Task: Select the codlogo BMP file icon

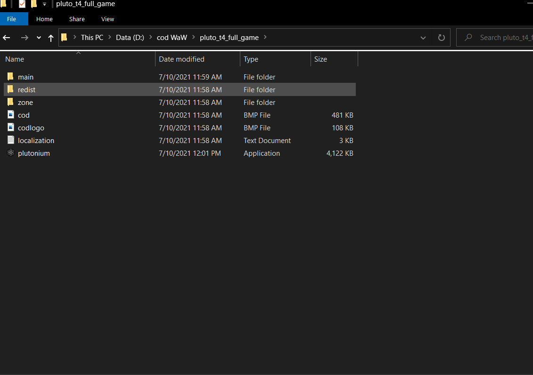Action: [11, 128]
